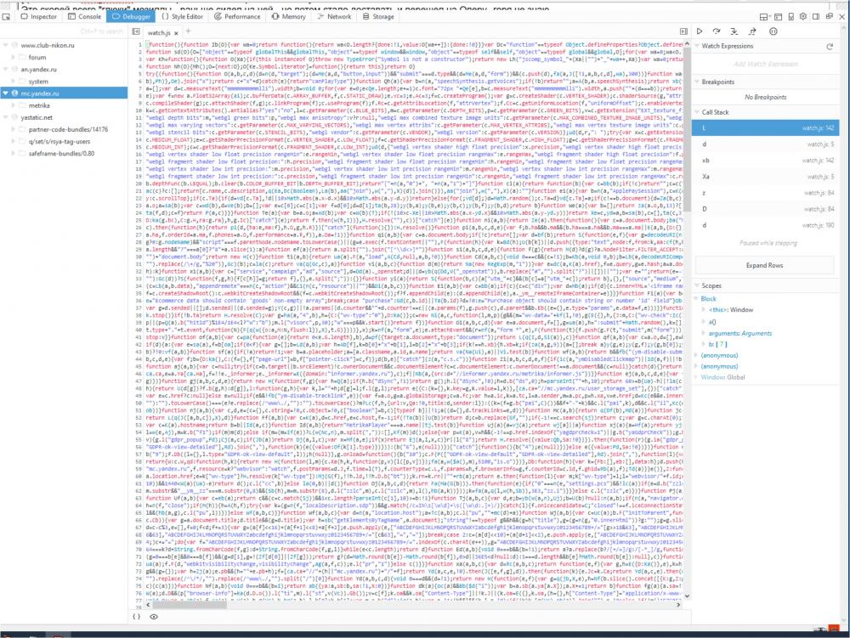
Task: Expand the metrika folder
Action: click(13, 105)
